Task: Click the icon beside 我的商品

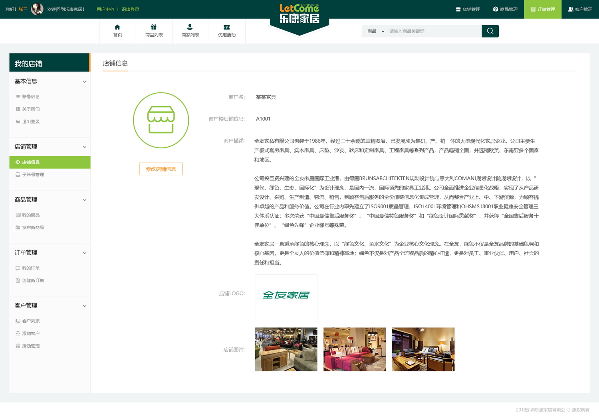Action: point(18,215)
